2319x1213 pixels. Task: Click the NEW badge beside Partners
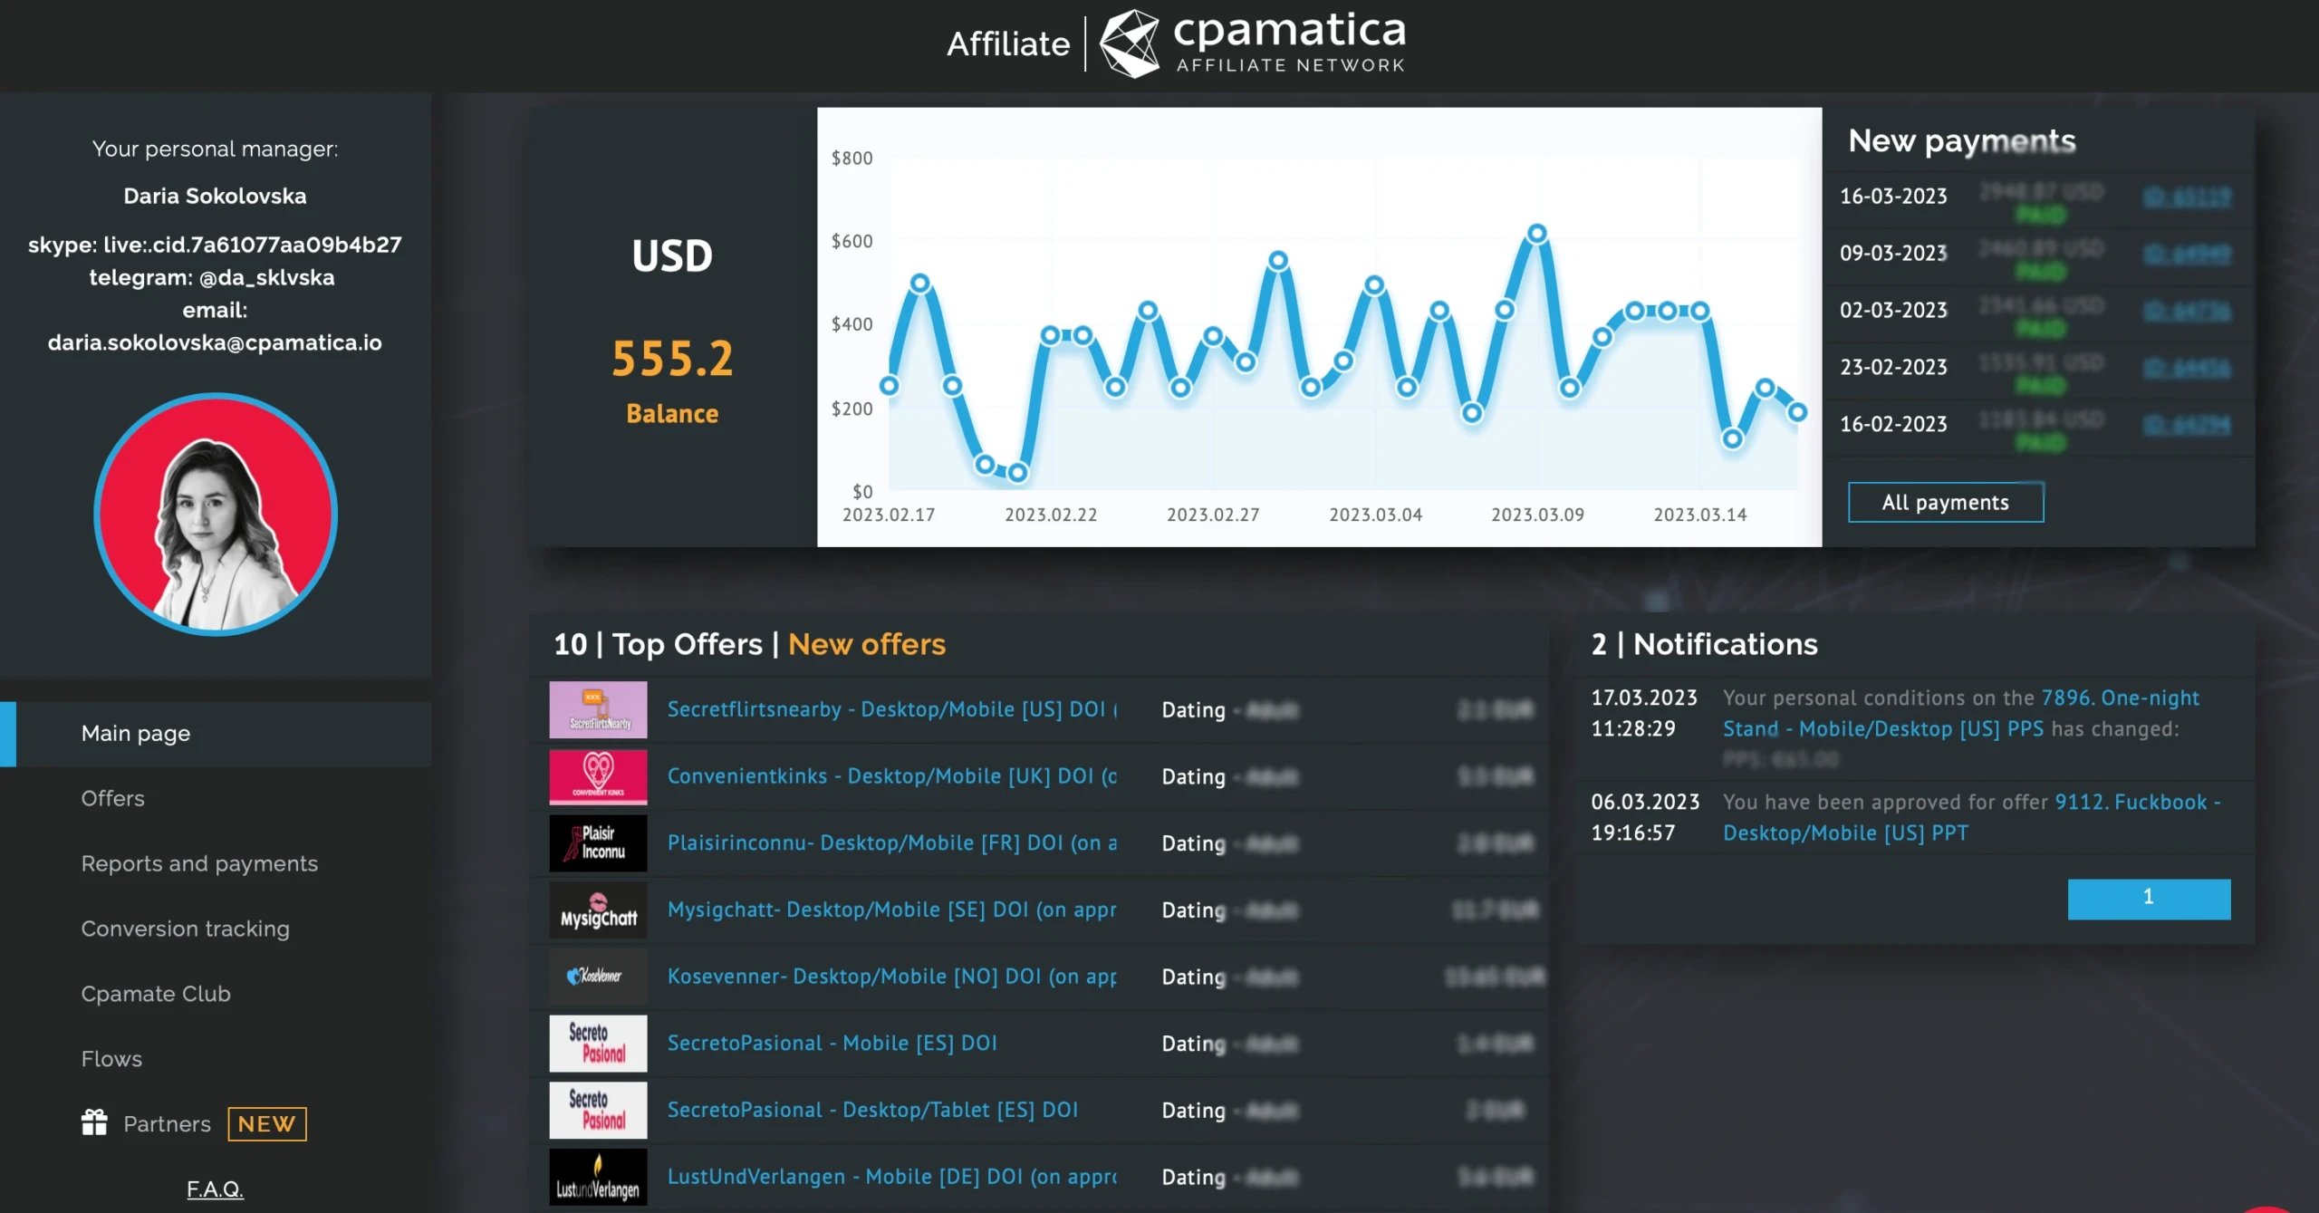tap(267, 1124)
